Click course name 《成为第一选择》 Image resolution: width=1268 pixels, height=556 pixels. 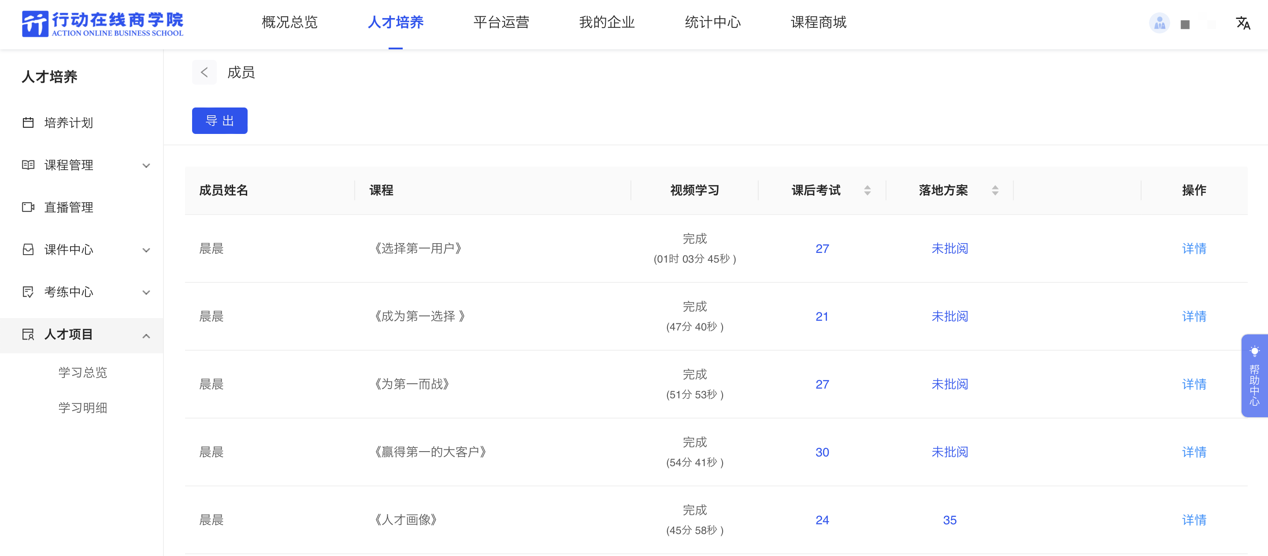click(x=419, y=316)
